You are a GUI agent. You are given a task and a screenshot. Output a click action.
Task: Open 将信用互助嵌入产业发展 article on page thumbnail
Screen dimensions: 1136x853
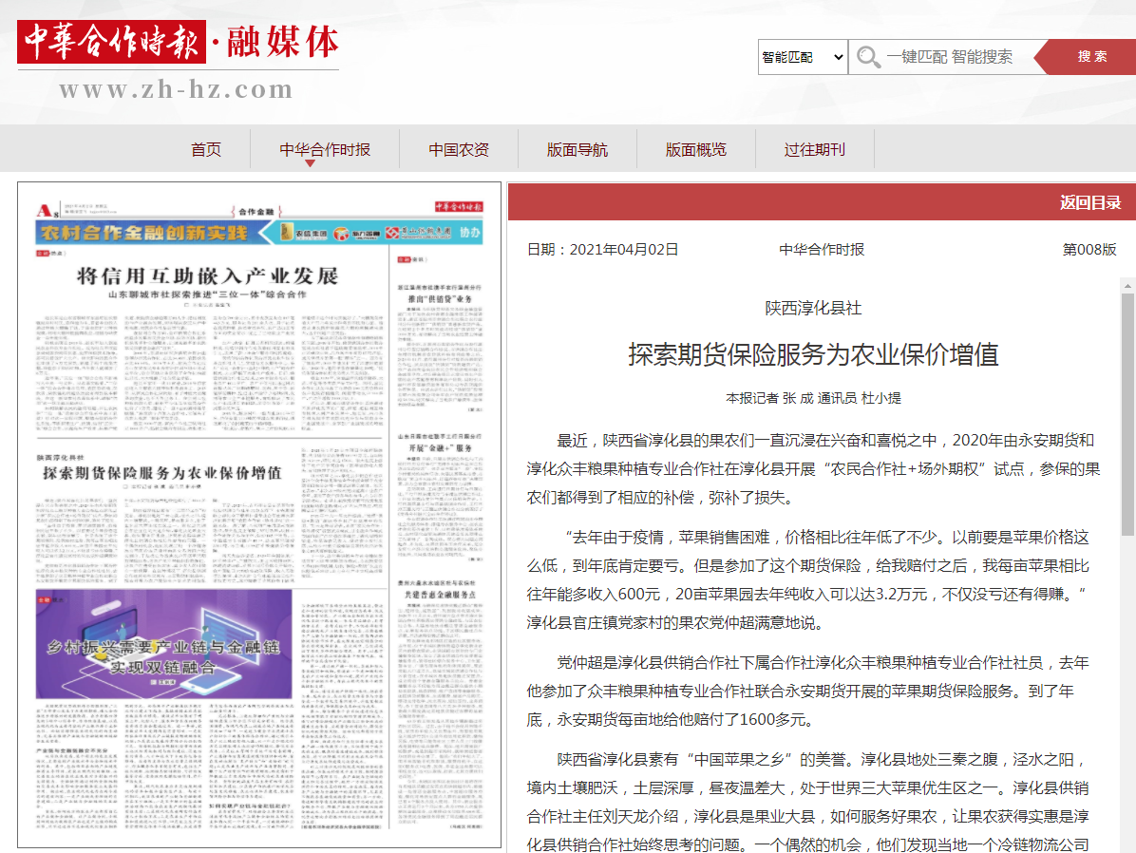click(208, 276)
